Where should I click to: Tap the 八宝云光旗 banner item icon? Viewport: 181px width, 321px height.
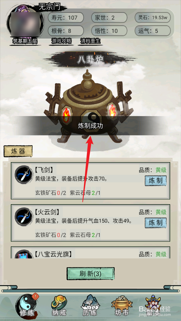24,254
